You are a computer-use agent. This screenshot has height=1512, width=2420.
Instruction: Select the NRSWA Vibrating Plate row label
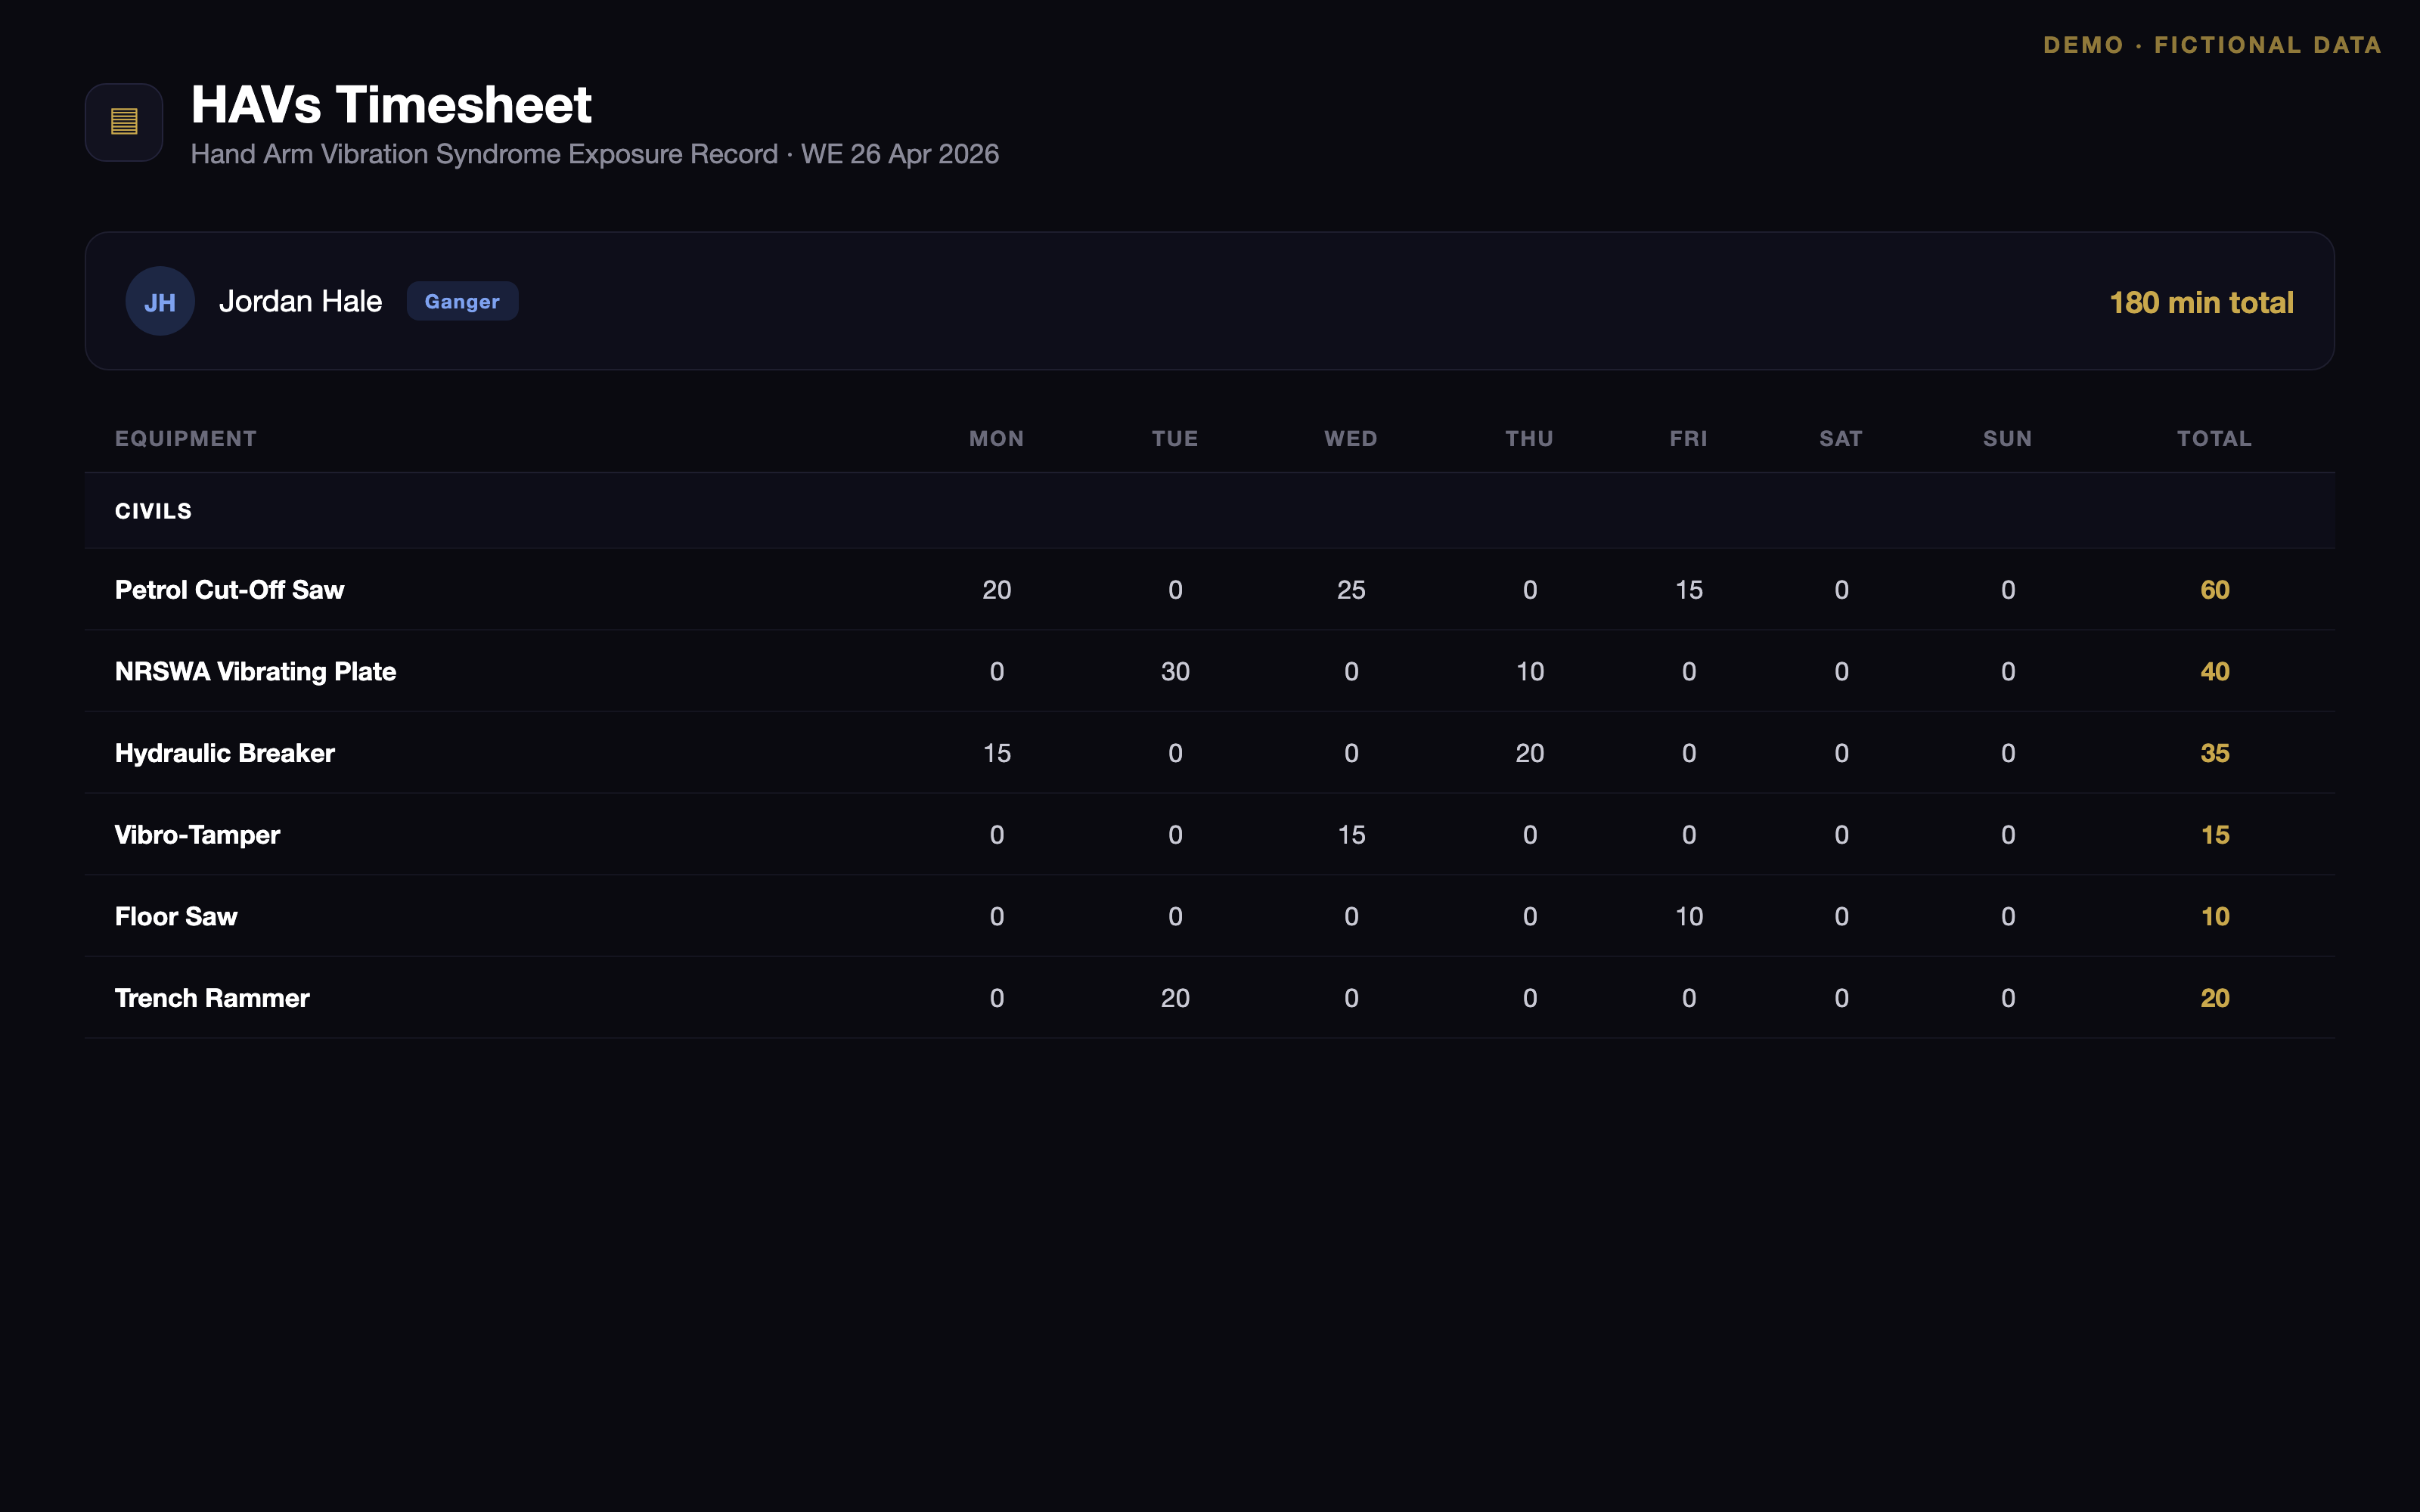click(x=255, y=671)
